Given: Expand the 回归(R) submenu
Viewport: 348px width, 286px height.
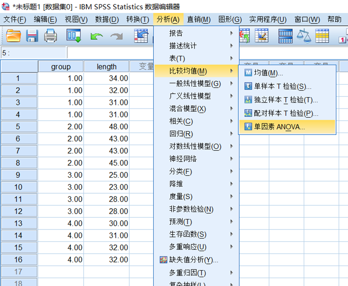Looking at the screenshot, I should pyautogui.click(x=196, y=134).
